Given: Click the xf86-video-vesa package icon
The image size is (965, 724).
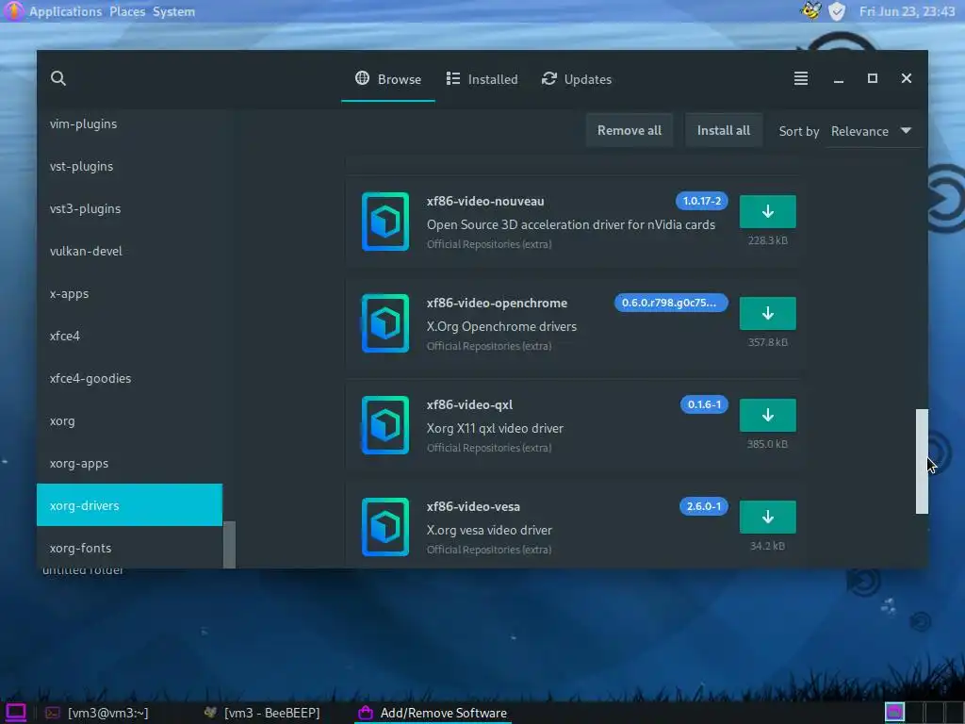Looking at the screenshot, I should coord(385,527).
